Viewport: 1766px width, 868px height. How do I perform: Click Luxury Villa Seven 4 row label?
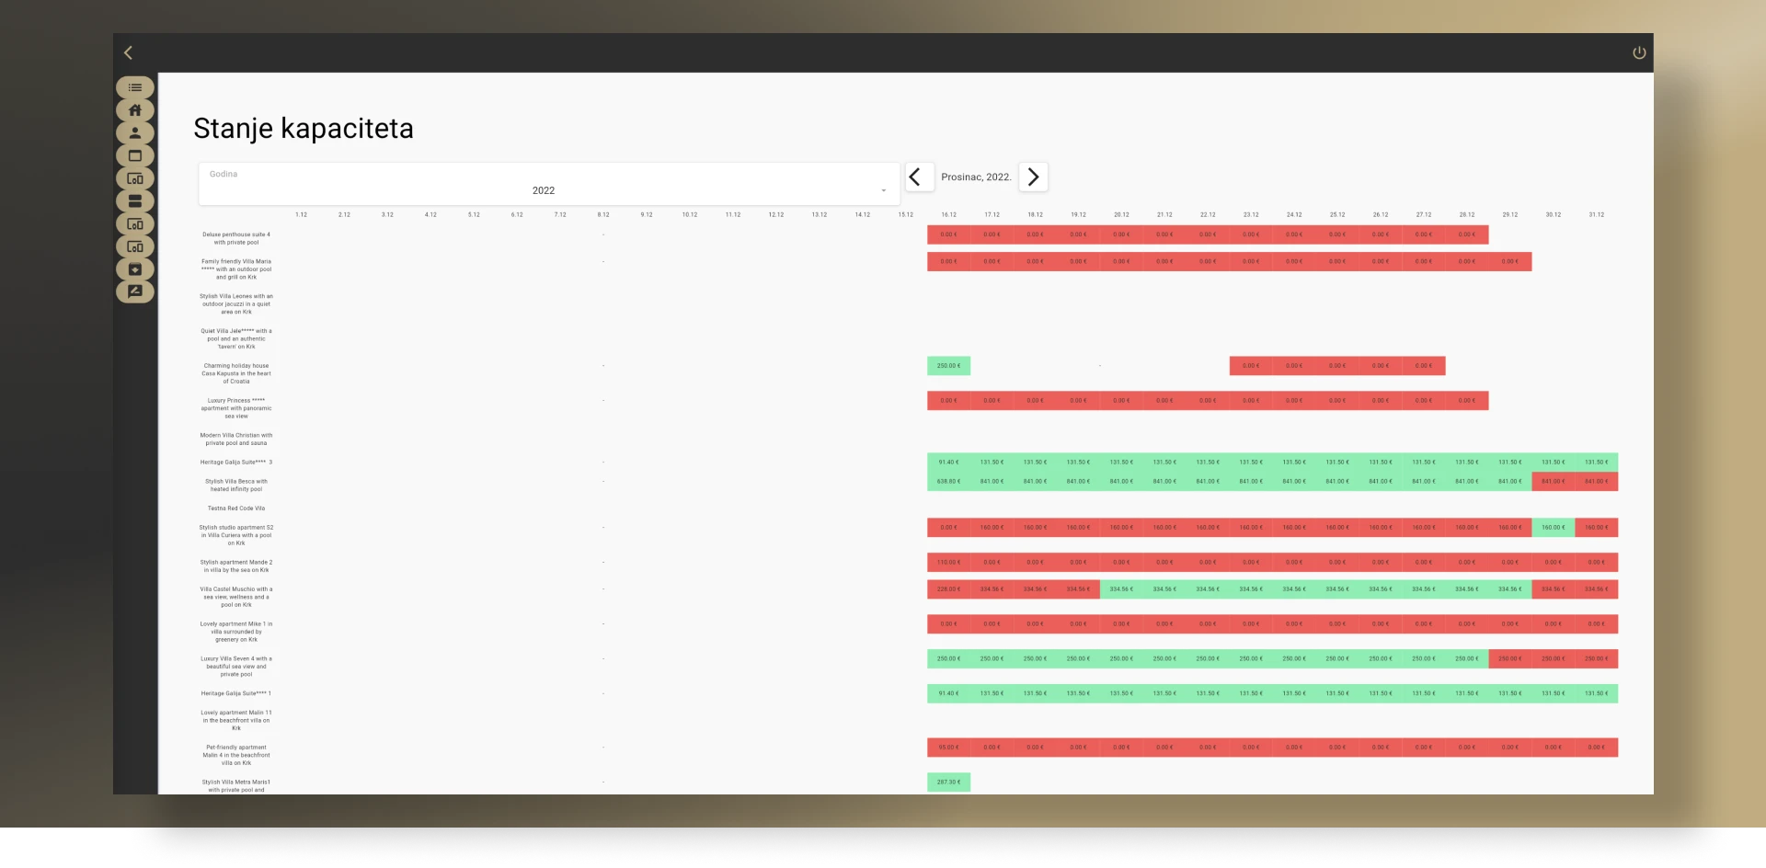coord(236,667)
